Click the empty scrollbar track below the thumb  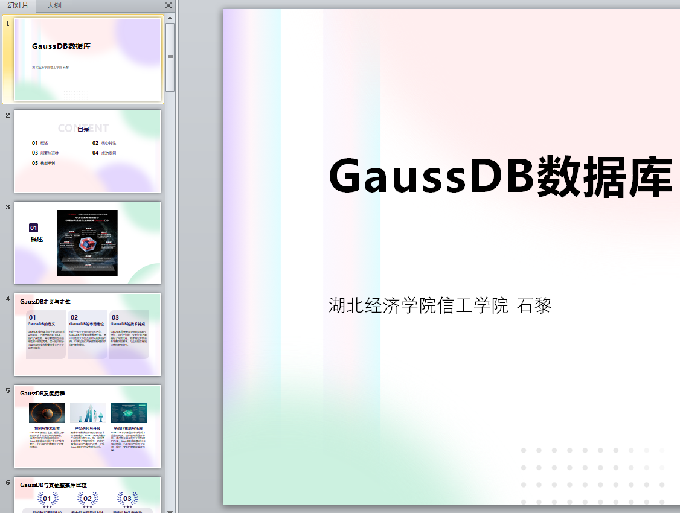click(x=170, y=302)
